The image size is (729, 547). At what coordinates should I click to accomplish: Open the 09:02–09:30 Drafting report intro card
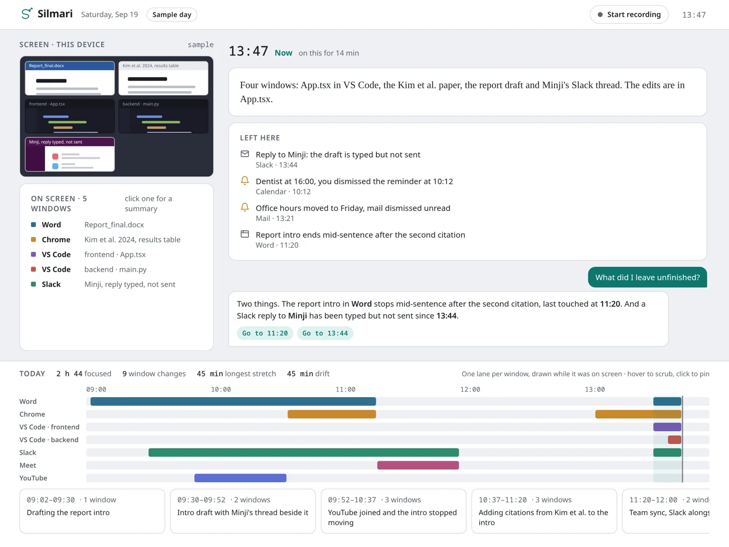pos(92,511)
